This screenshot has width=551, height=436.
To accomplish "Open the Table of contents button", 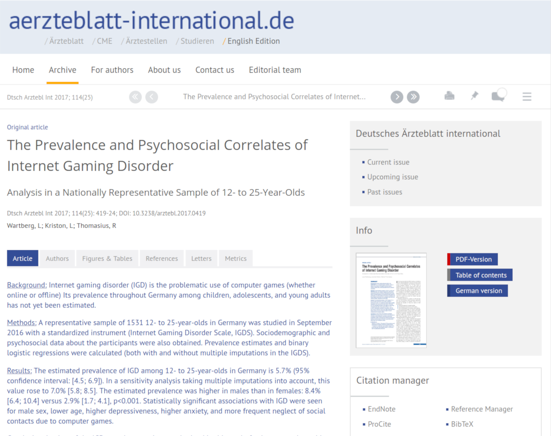I will (481, 275).
